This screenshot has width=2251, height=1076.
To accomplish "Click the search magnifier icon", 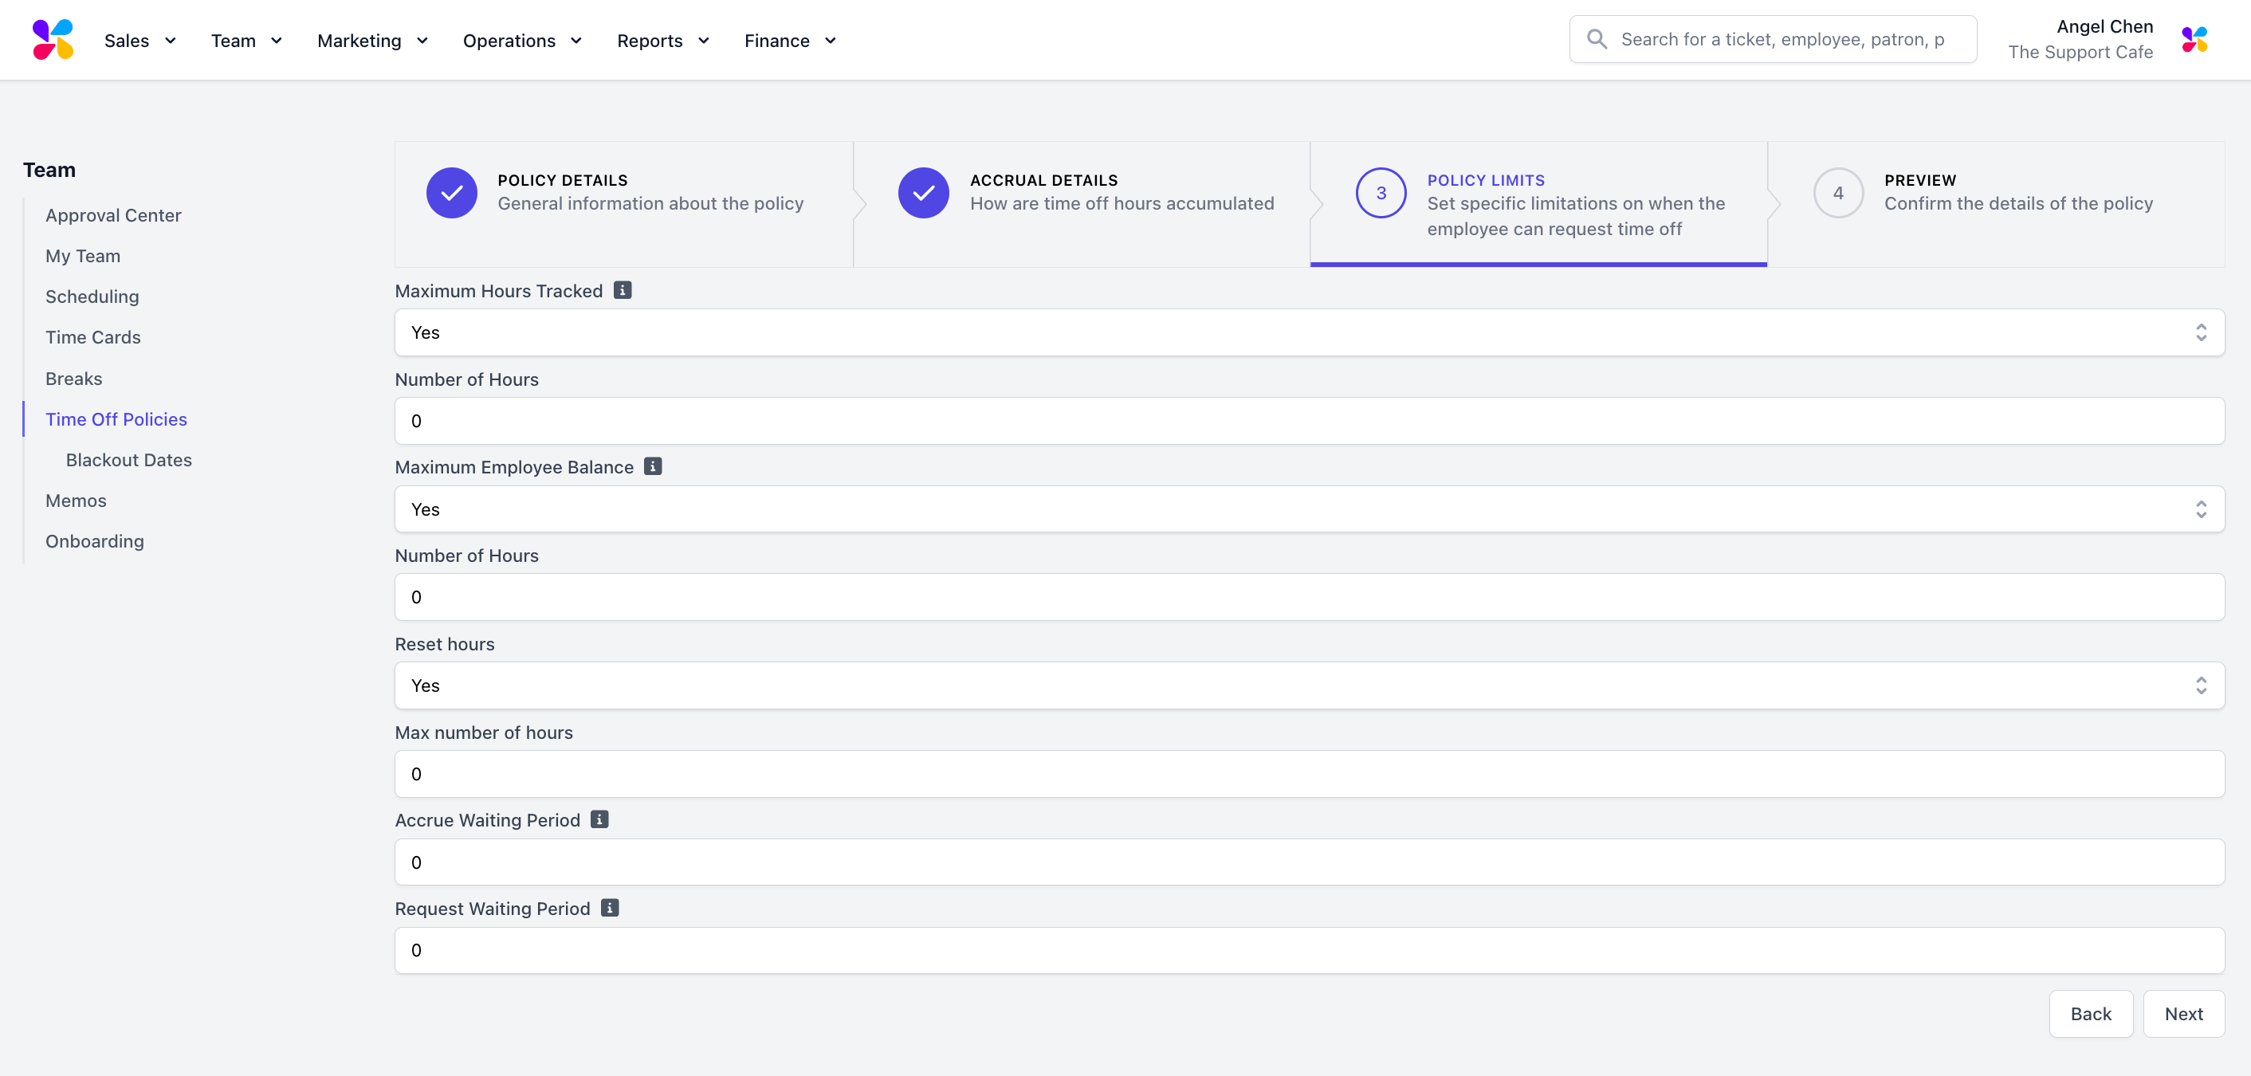I will pos(1597,39).
